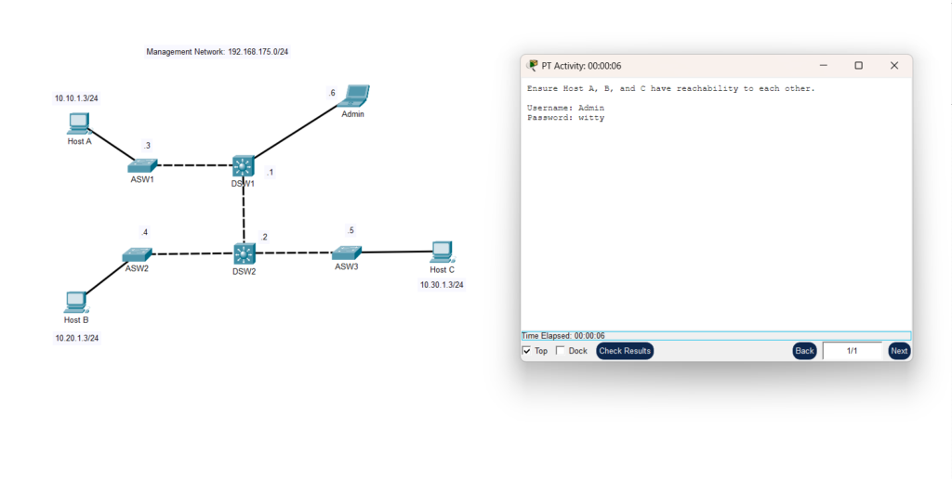
Task: Click the Management Network label
Action: 223,52
